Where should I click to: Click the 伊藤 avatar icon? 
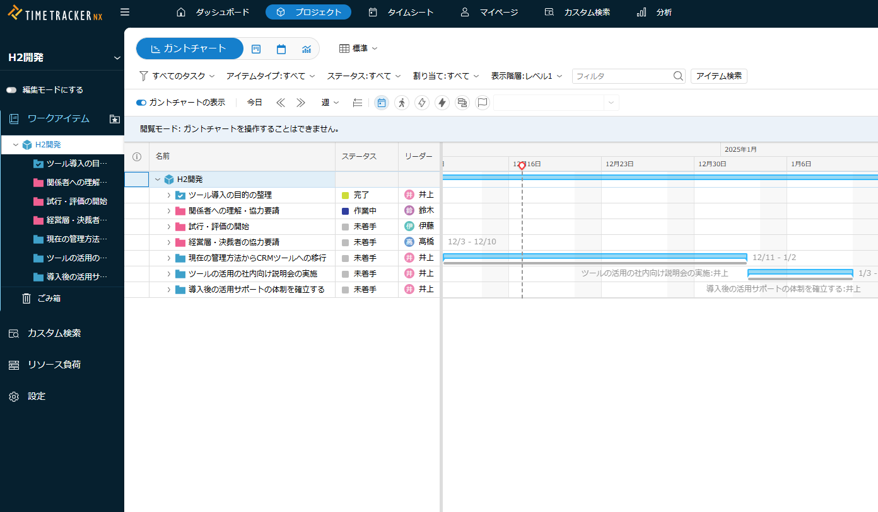pos(409,226)
